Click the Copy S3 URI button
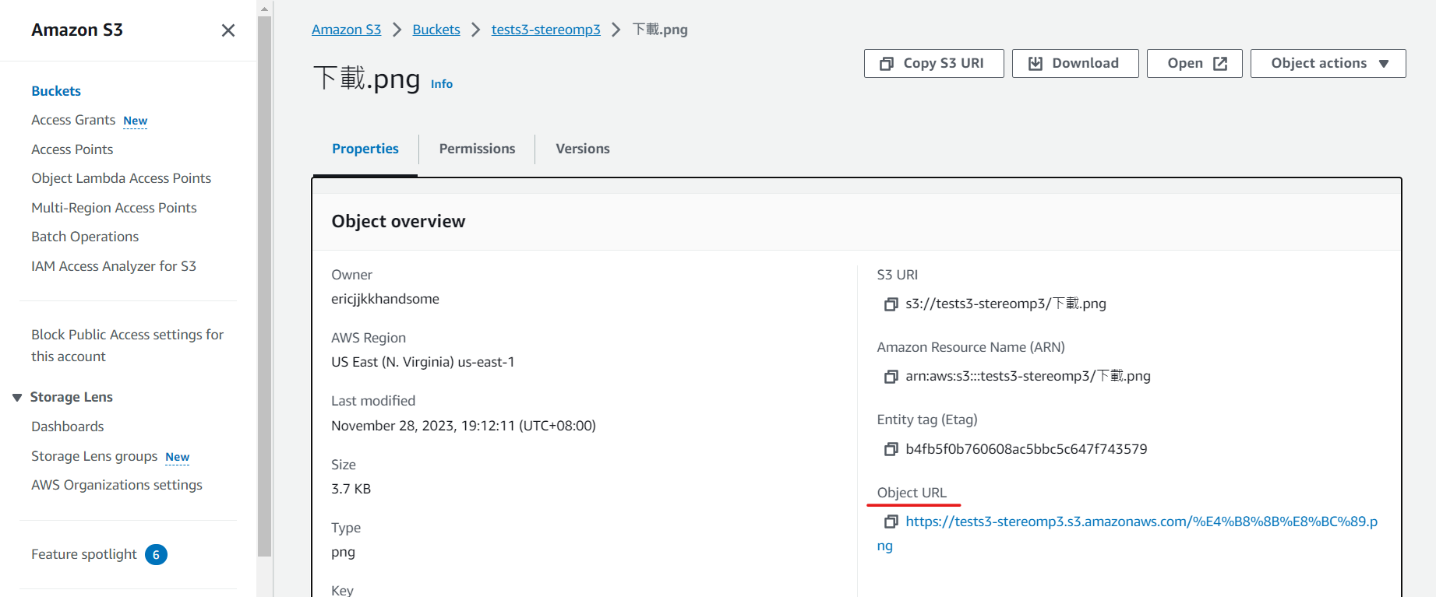This screenshot has height=597, width=1436. click(933, 63)
